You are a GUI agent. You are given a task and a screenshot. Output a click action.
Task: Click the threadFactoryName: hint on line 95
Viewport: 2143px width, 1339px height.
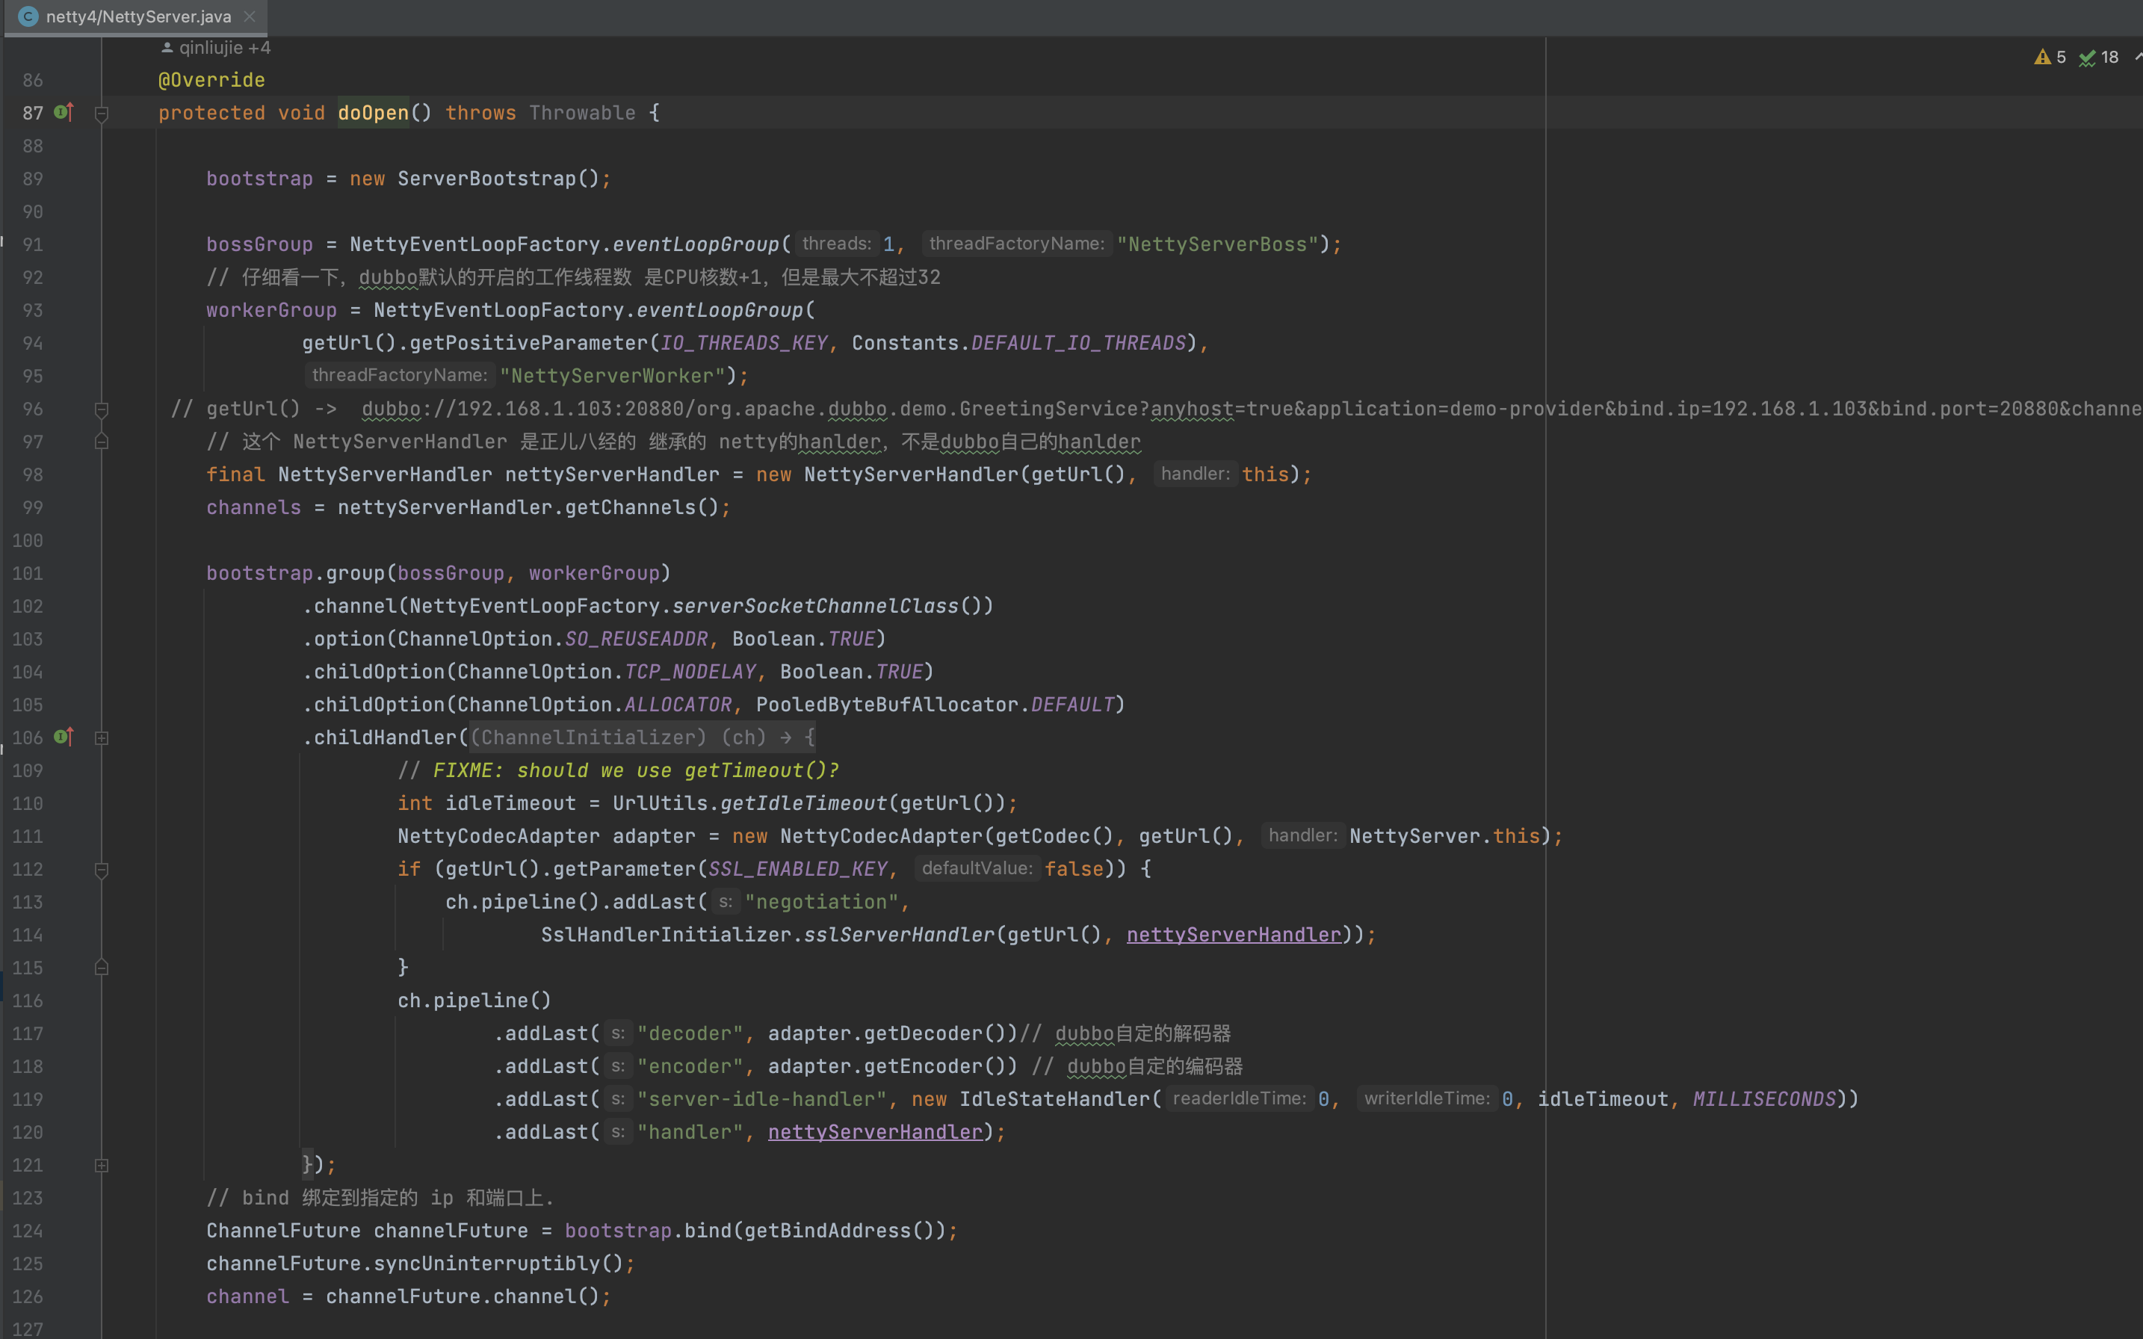click(399, 374)
